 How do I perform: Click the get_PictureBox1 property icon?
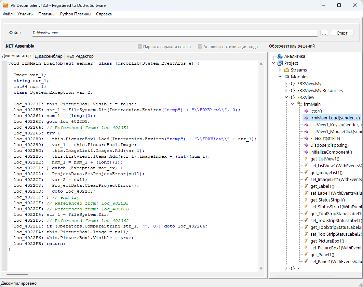tap(306, 241)
